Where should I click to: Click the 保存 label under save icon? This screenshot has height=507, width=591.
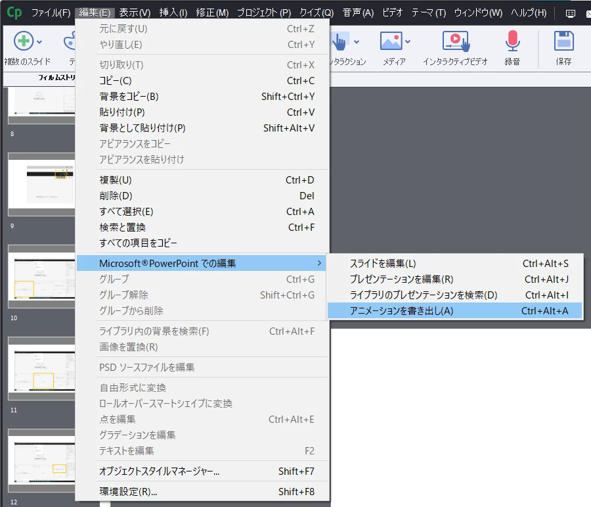[564, 62]
